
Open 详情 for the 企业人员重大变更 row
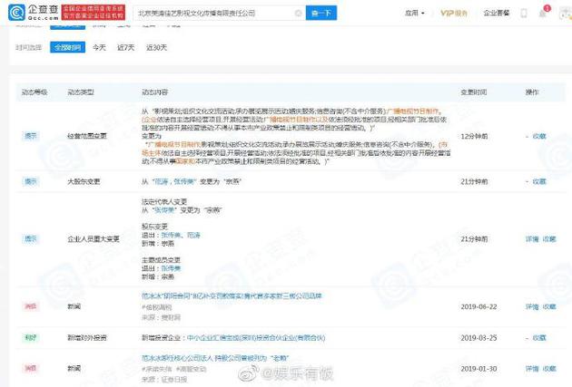coord(532,239)
